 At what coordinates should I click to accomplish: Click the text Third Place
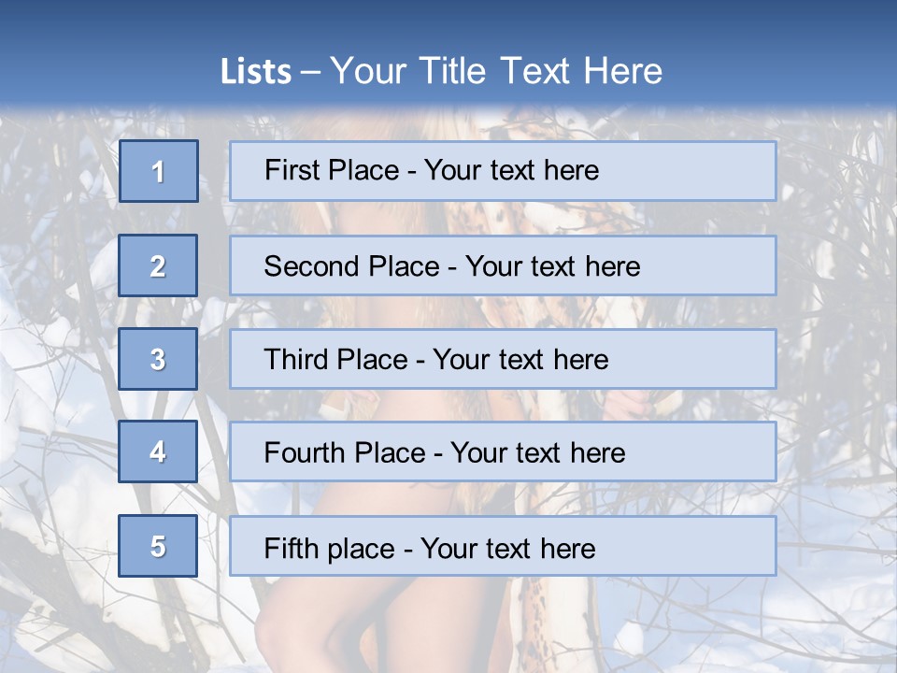[335, 359]
